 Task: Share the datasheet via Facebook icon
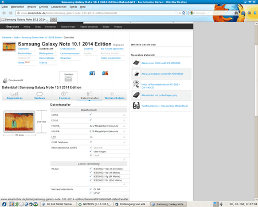[92, 73]
